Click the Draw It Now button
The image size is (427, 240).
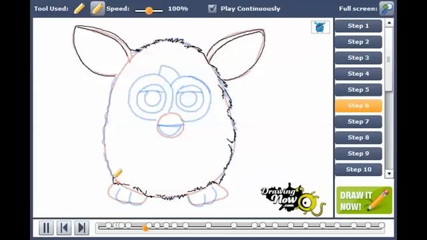pyautogui.click(x=364, y=200)
